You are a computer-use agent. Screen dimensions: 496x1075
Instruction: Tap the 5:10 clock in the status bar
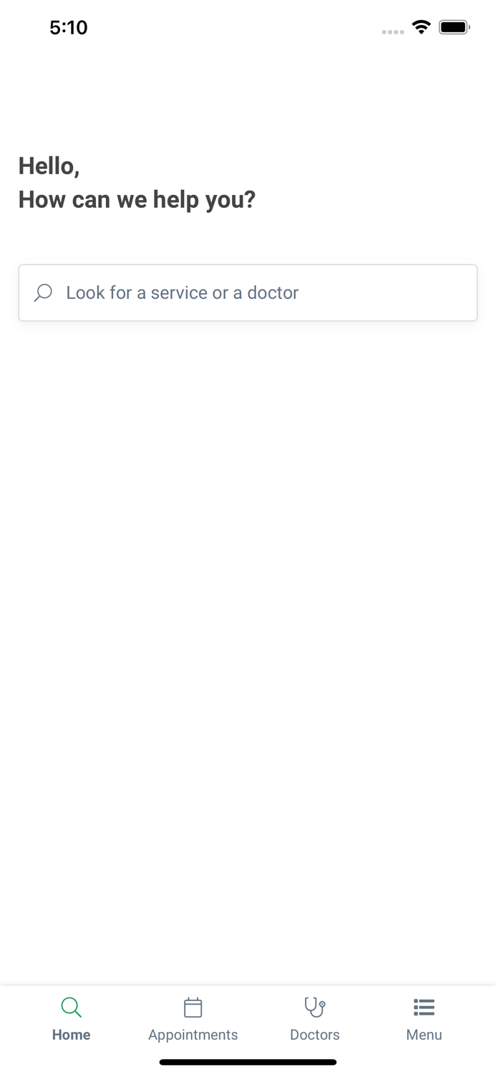pyautogui.click(x=69, y=27)
